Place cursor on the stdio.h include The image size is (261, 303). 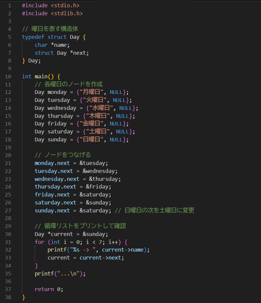pyautogui.click(x=65, y=5)
